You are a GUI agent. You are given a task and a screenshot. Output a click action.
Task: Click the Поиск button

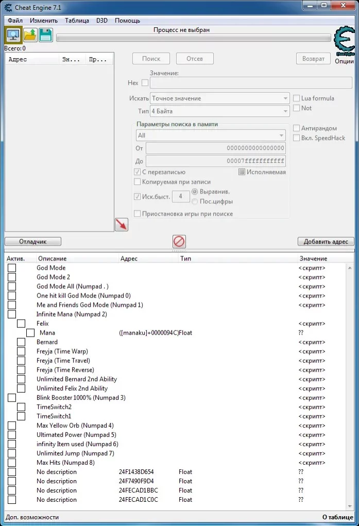151,58
